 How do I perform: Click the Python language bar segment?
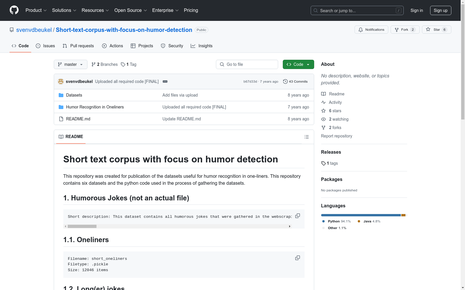click(x=361, y=215)
